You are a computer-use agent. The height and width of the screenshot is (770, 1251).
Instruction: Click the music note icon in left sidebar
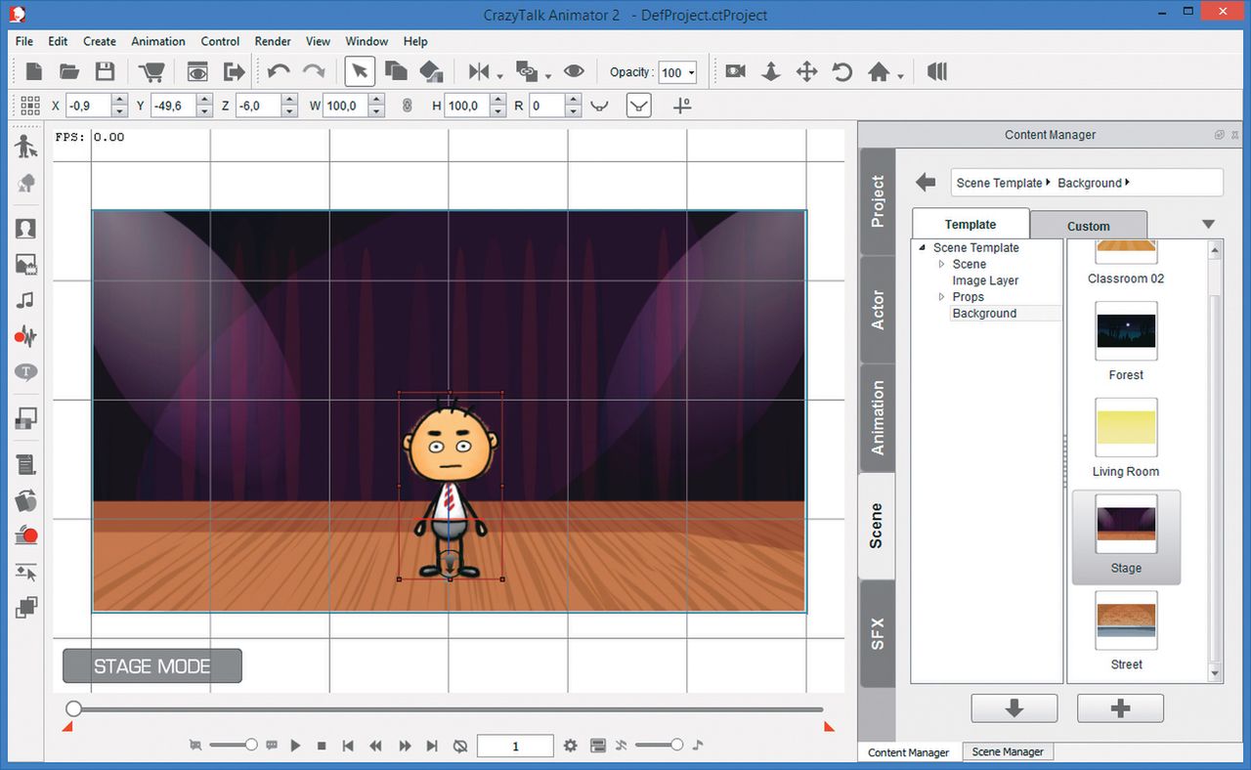coord(26,300)
